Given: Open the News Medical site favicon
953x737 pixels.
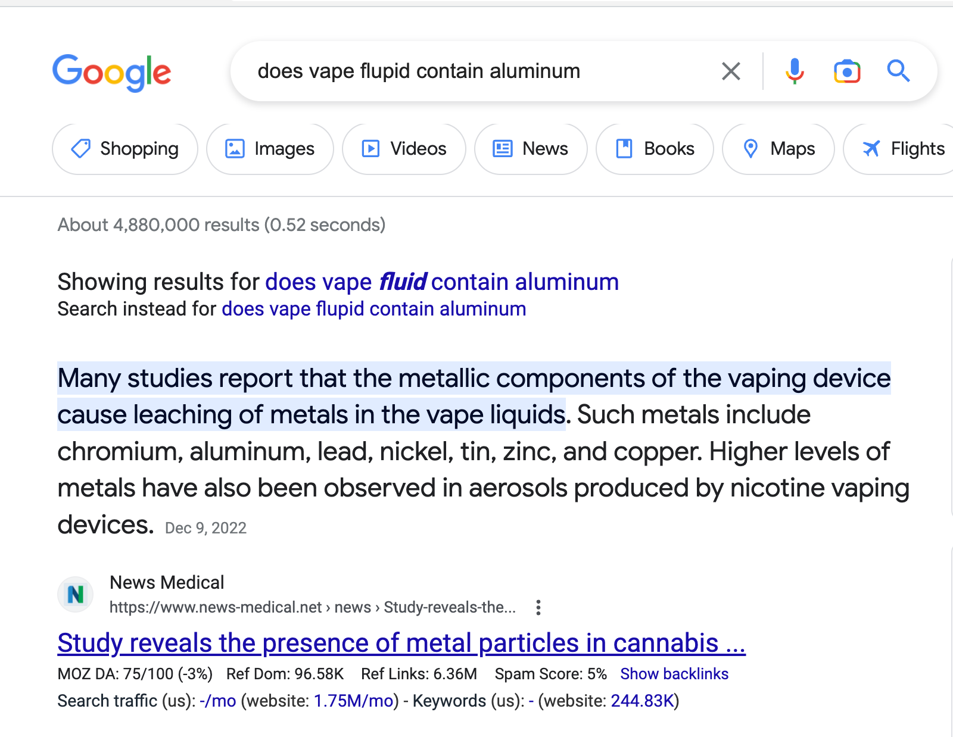Looking at the screenshot, I should click(76, 594).
